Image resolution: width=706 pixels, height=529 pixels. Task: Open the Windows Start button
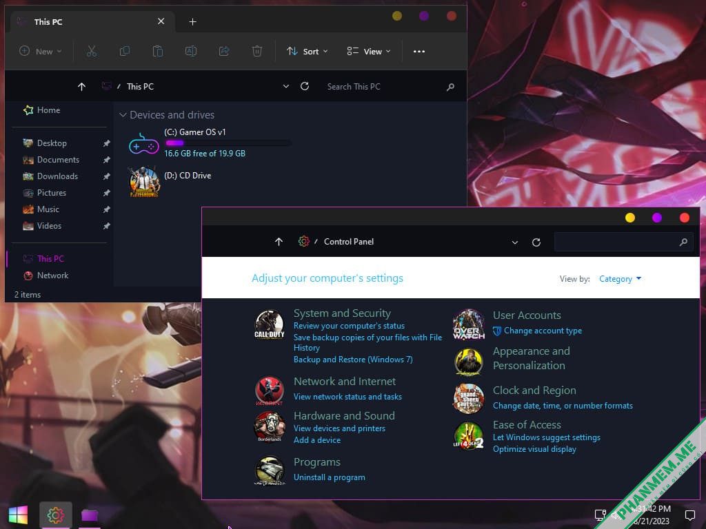pyautogui.click(x=18, y=515)
